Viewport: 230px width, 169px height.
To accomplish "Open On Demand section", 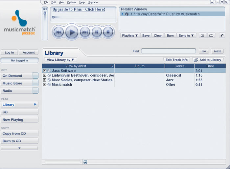I will click(x=16, y=76).
